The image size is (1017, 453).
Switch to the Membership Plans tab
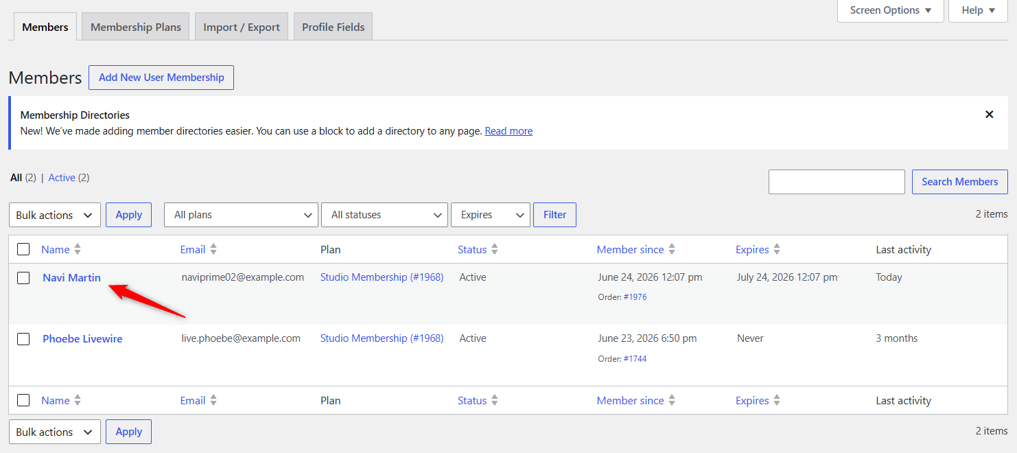pos(136,27)
